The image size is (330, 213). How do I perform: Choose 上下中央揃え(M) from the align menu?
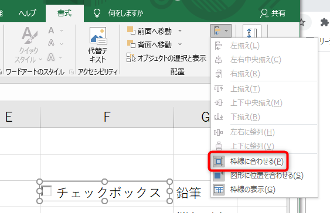click(x=264, y=103)
